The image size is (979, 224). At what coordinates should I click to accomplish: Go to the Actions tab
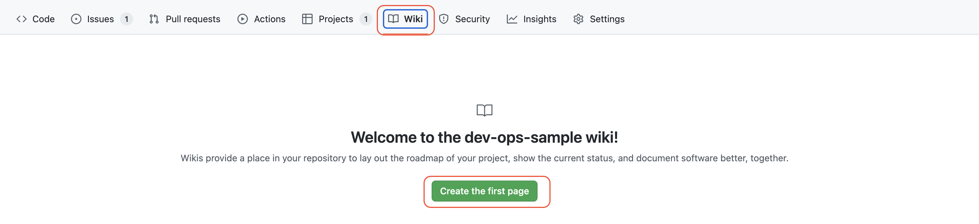click(x=269, y=19)
